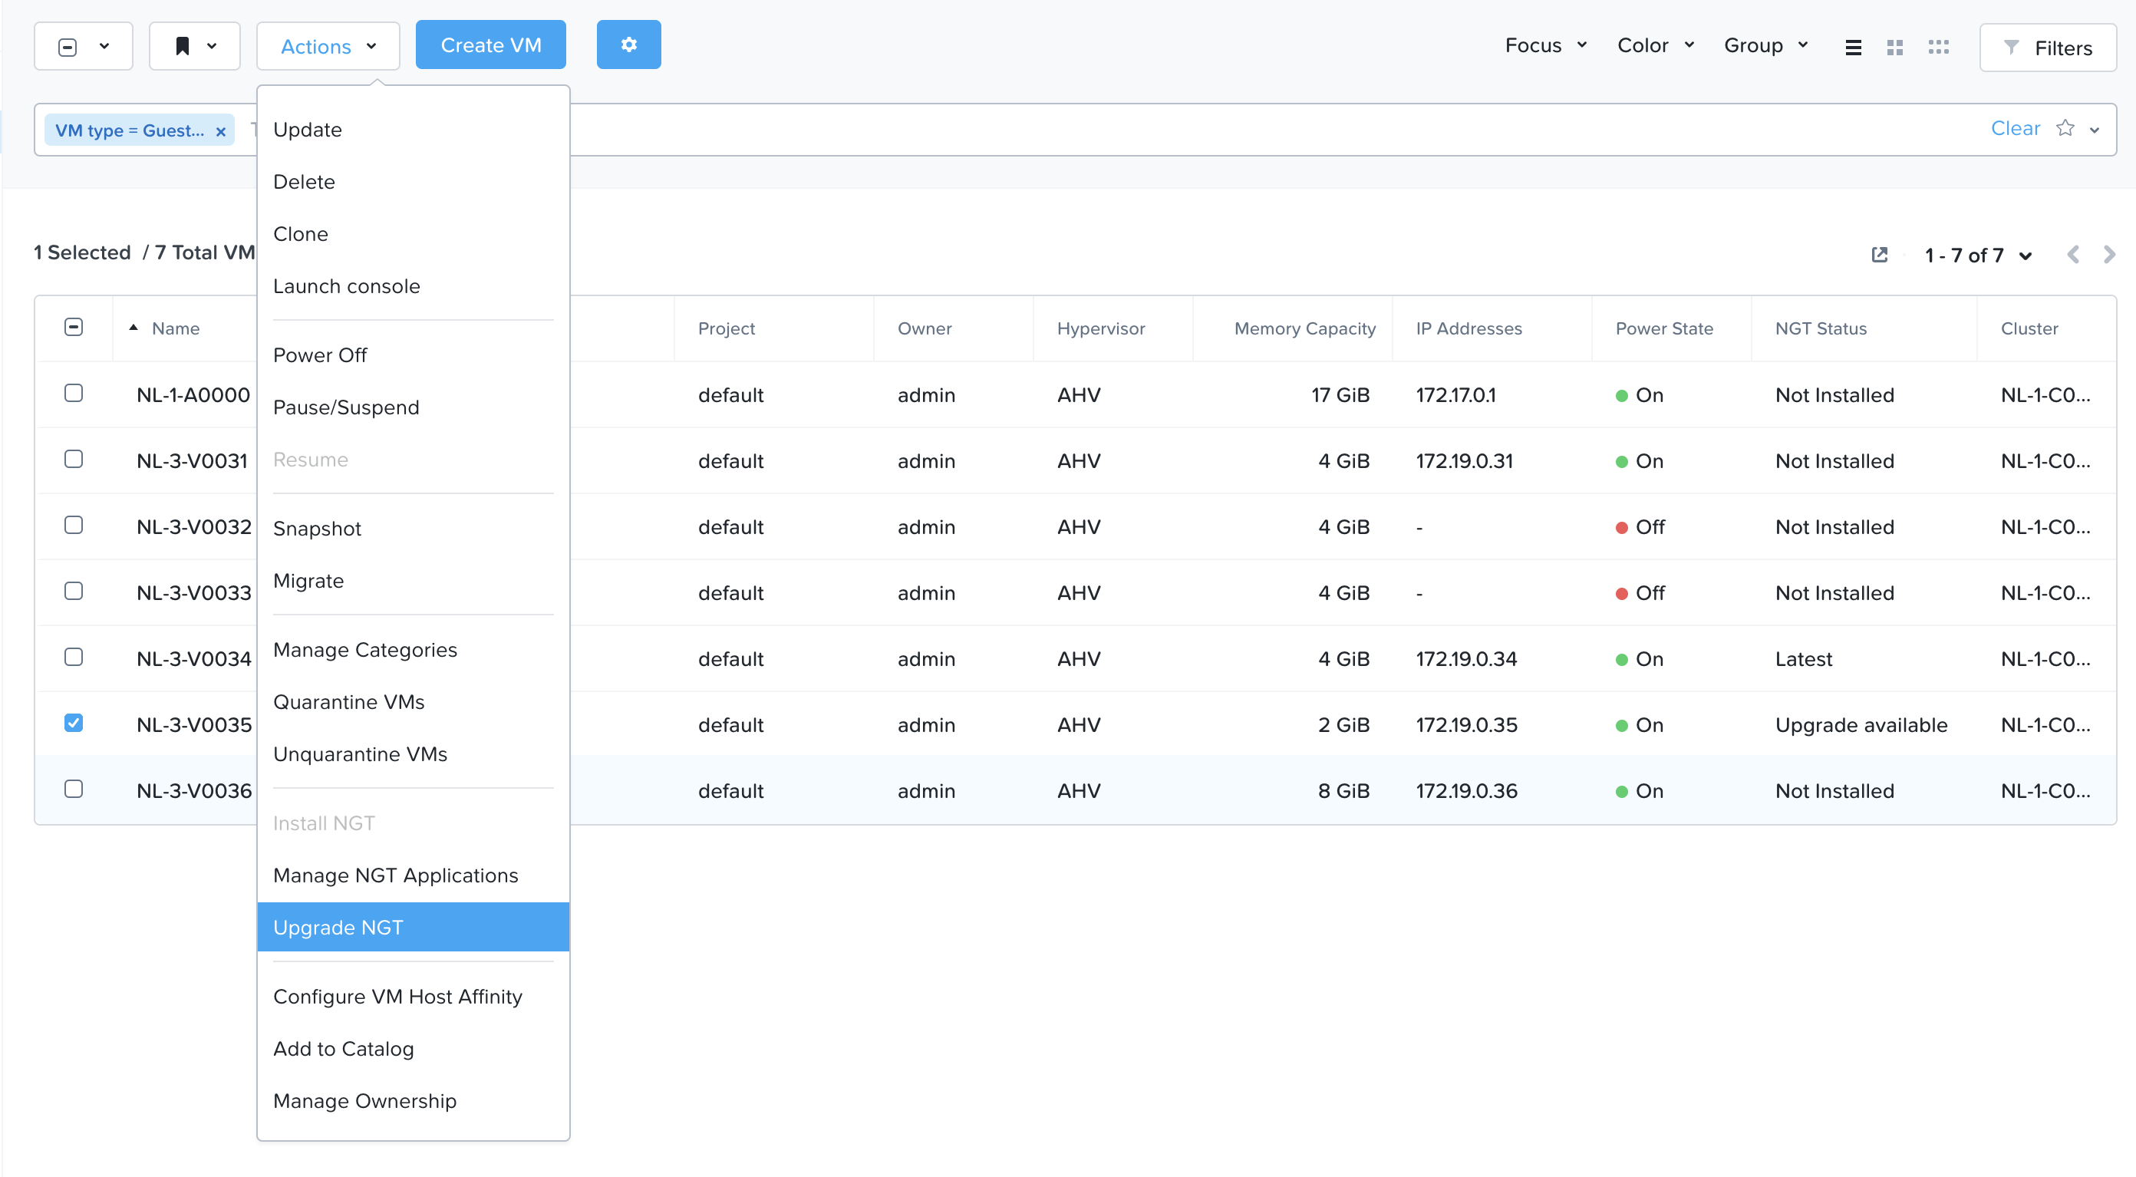Choose Upgrade NGT menu item
Screen dimensions: 2136x1177
[413, 928]
